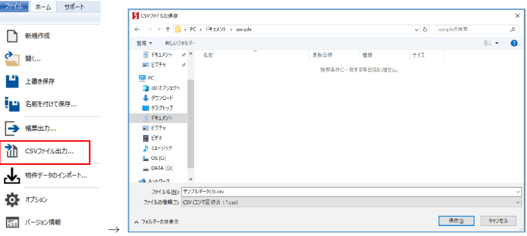The height and width of the screenshot is (236, 527).
Task: Open the 開く folder icon
Action: [11, 58]
